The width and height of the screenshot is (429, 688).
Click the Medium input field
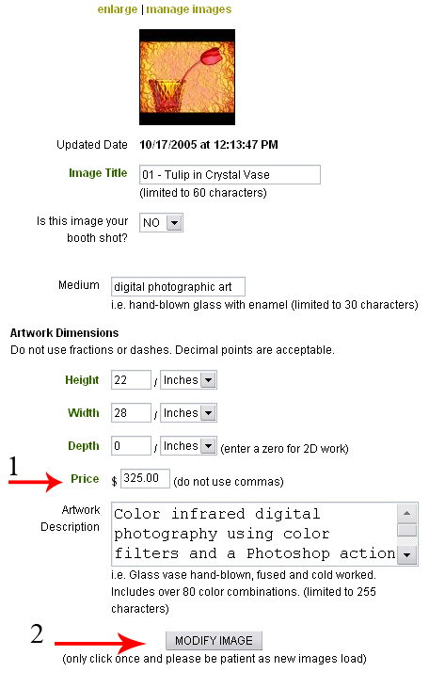pos(178,286)
